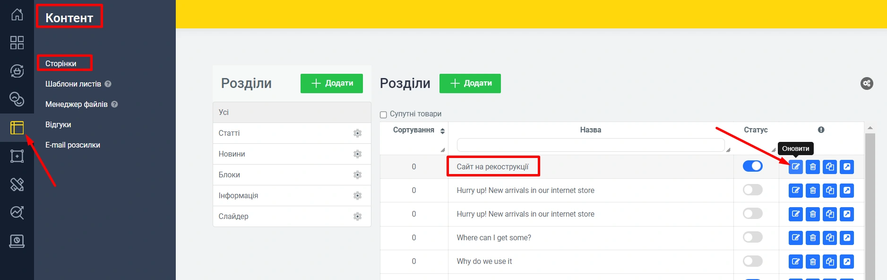
Task: Click the Назва column filter input field
Action: (590, 145)
